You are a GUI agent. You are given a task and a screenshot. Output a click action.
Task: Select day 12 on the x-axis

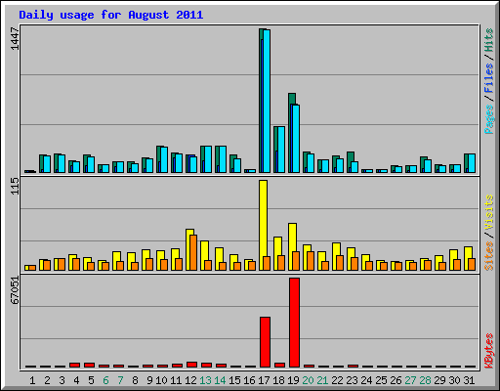190,380
